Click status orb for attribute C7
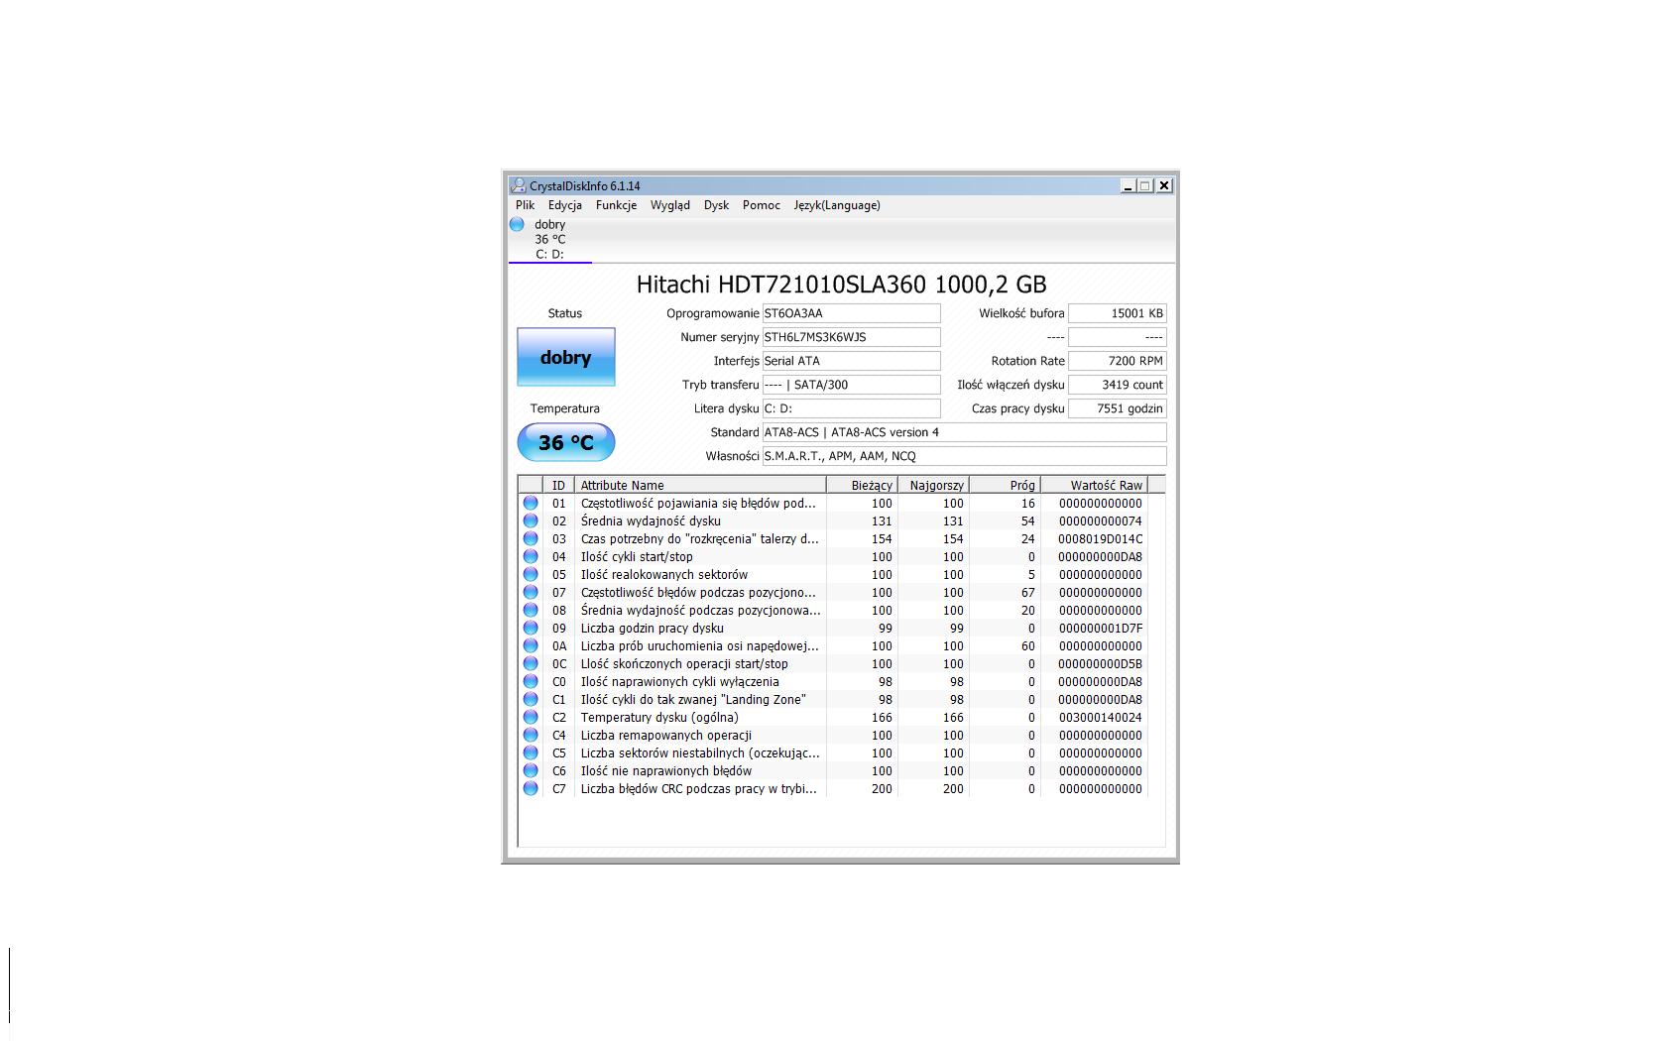Screen dimensions: 1666x1041 [x=531, y=789]
